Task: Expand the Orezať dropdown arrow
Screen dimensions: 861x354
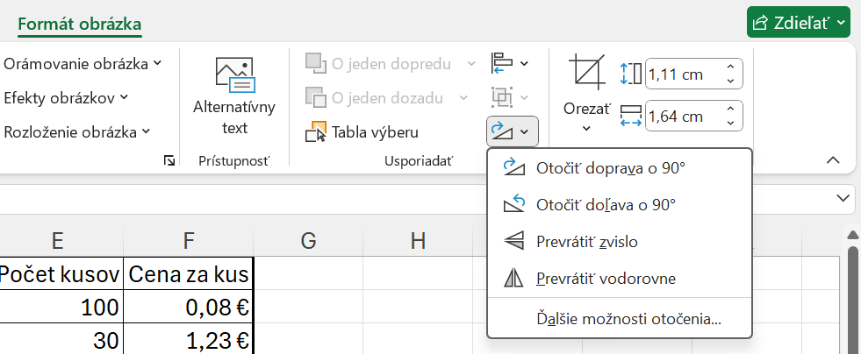Action: [x=586, y=128]
